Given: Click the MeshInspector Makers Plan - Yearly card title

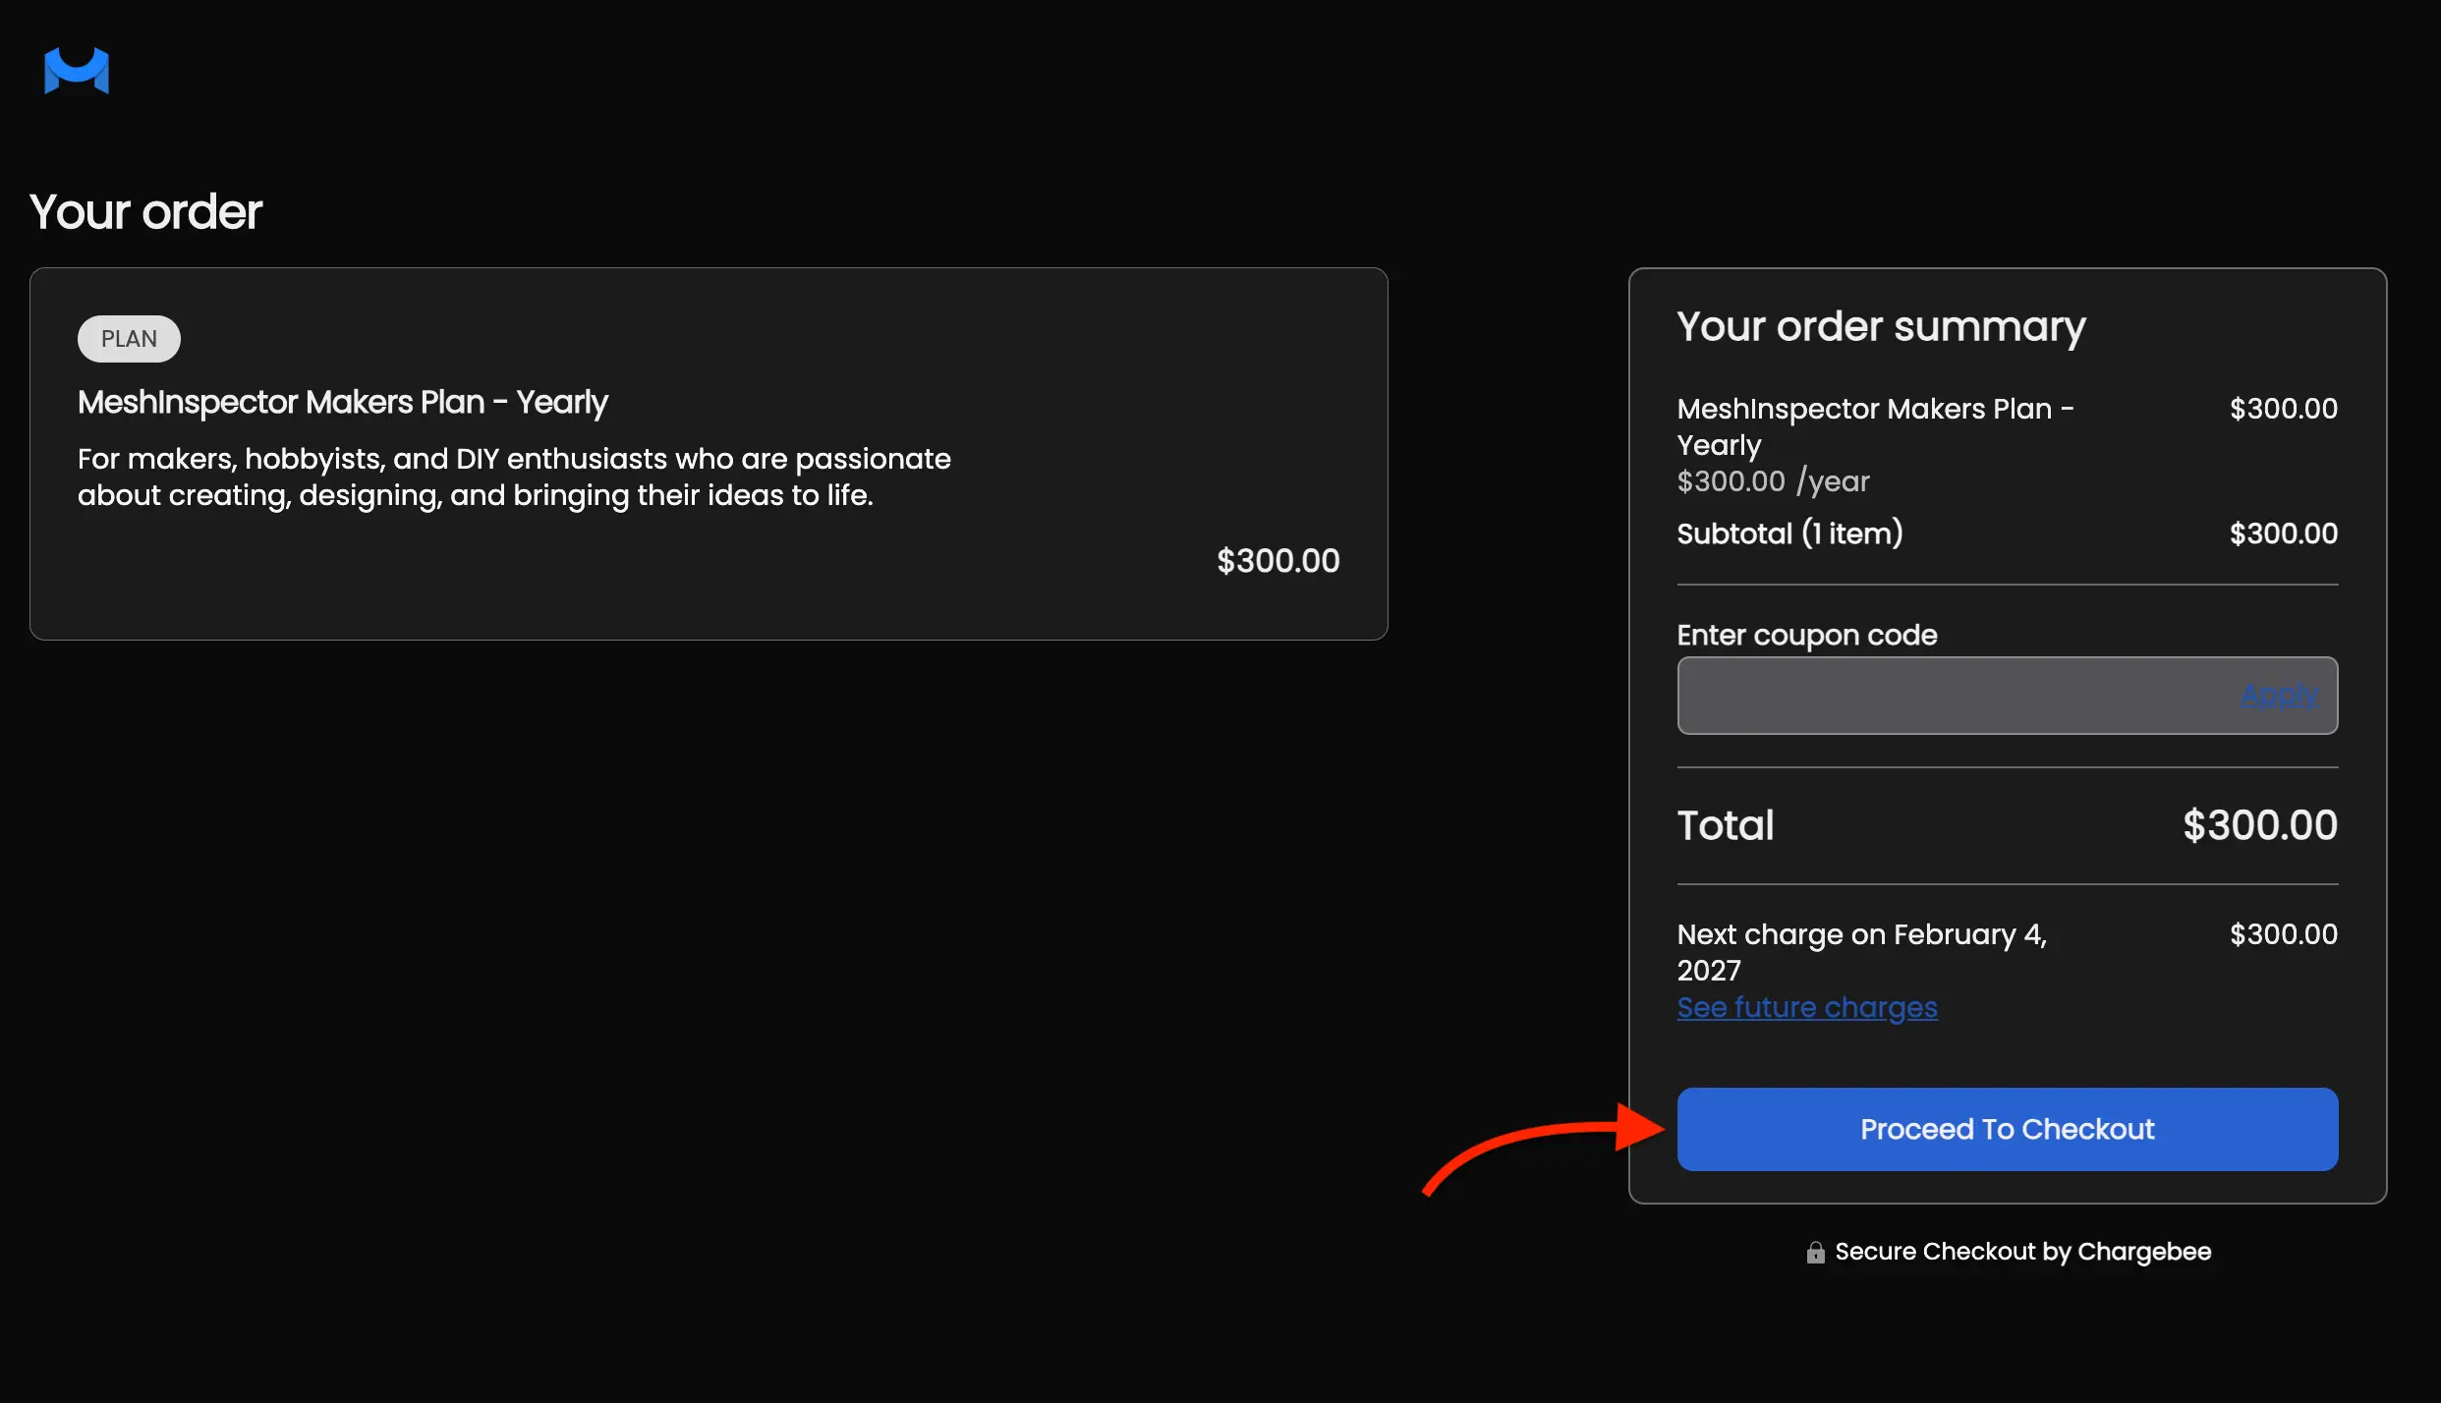Looking at the screenshot, I should pyautogui.click(x=342, y=402).
